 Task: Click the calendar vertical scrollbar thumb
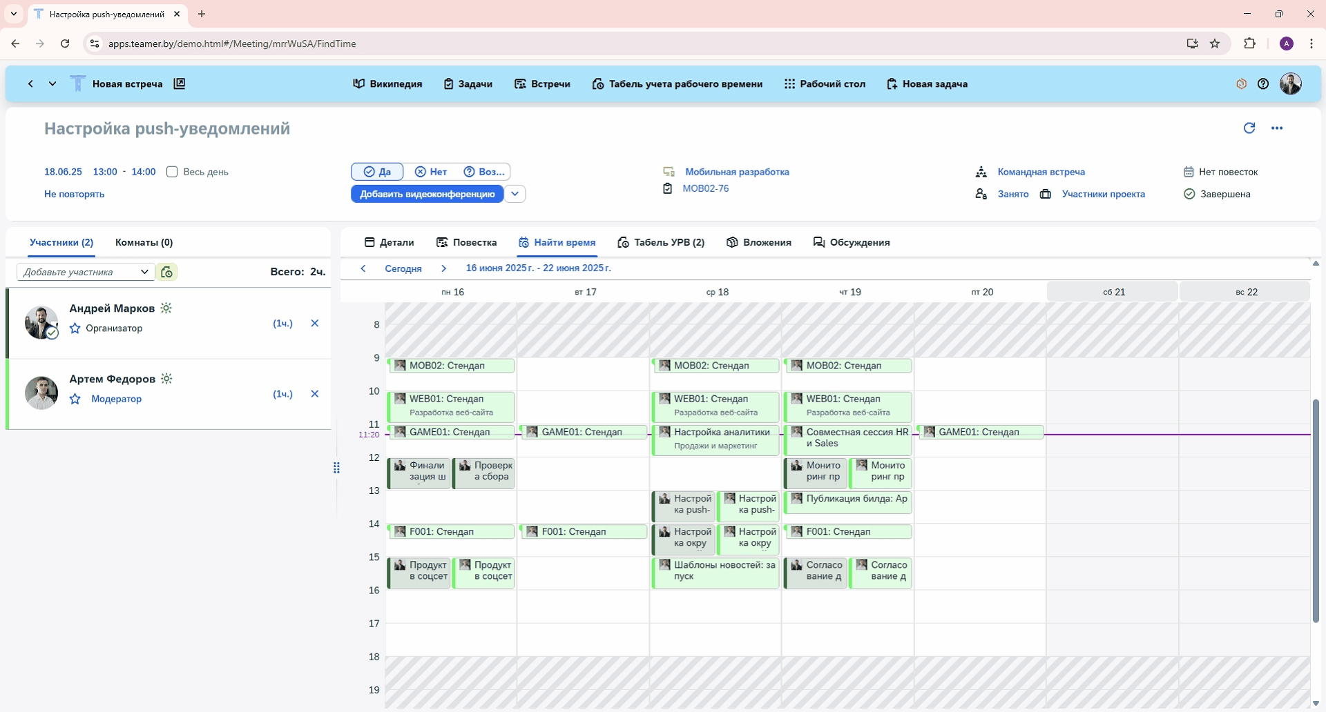(x=1315, y=511)
